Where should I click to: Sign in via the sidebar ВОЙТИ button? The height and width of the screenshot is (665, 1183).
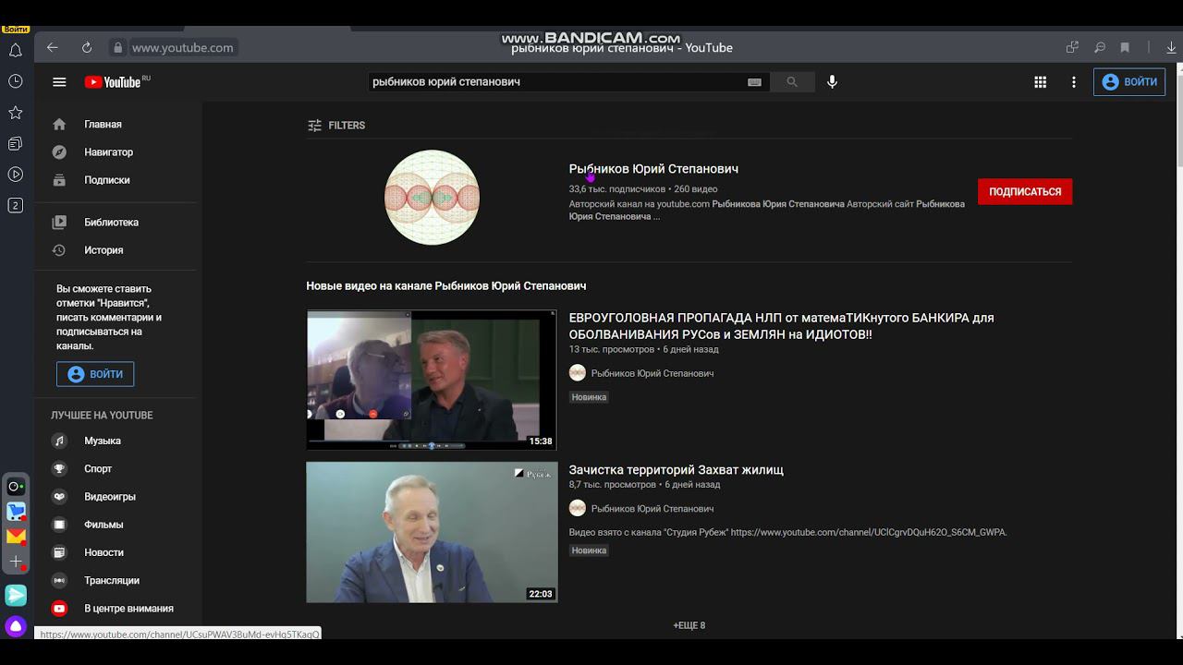point(95,374)
